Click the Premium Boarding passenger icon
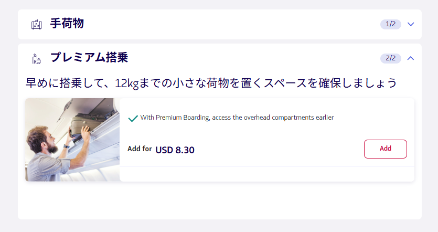 [36, 58]
